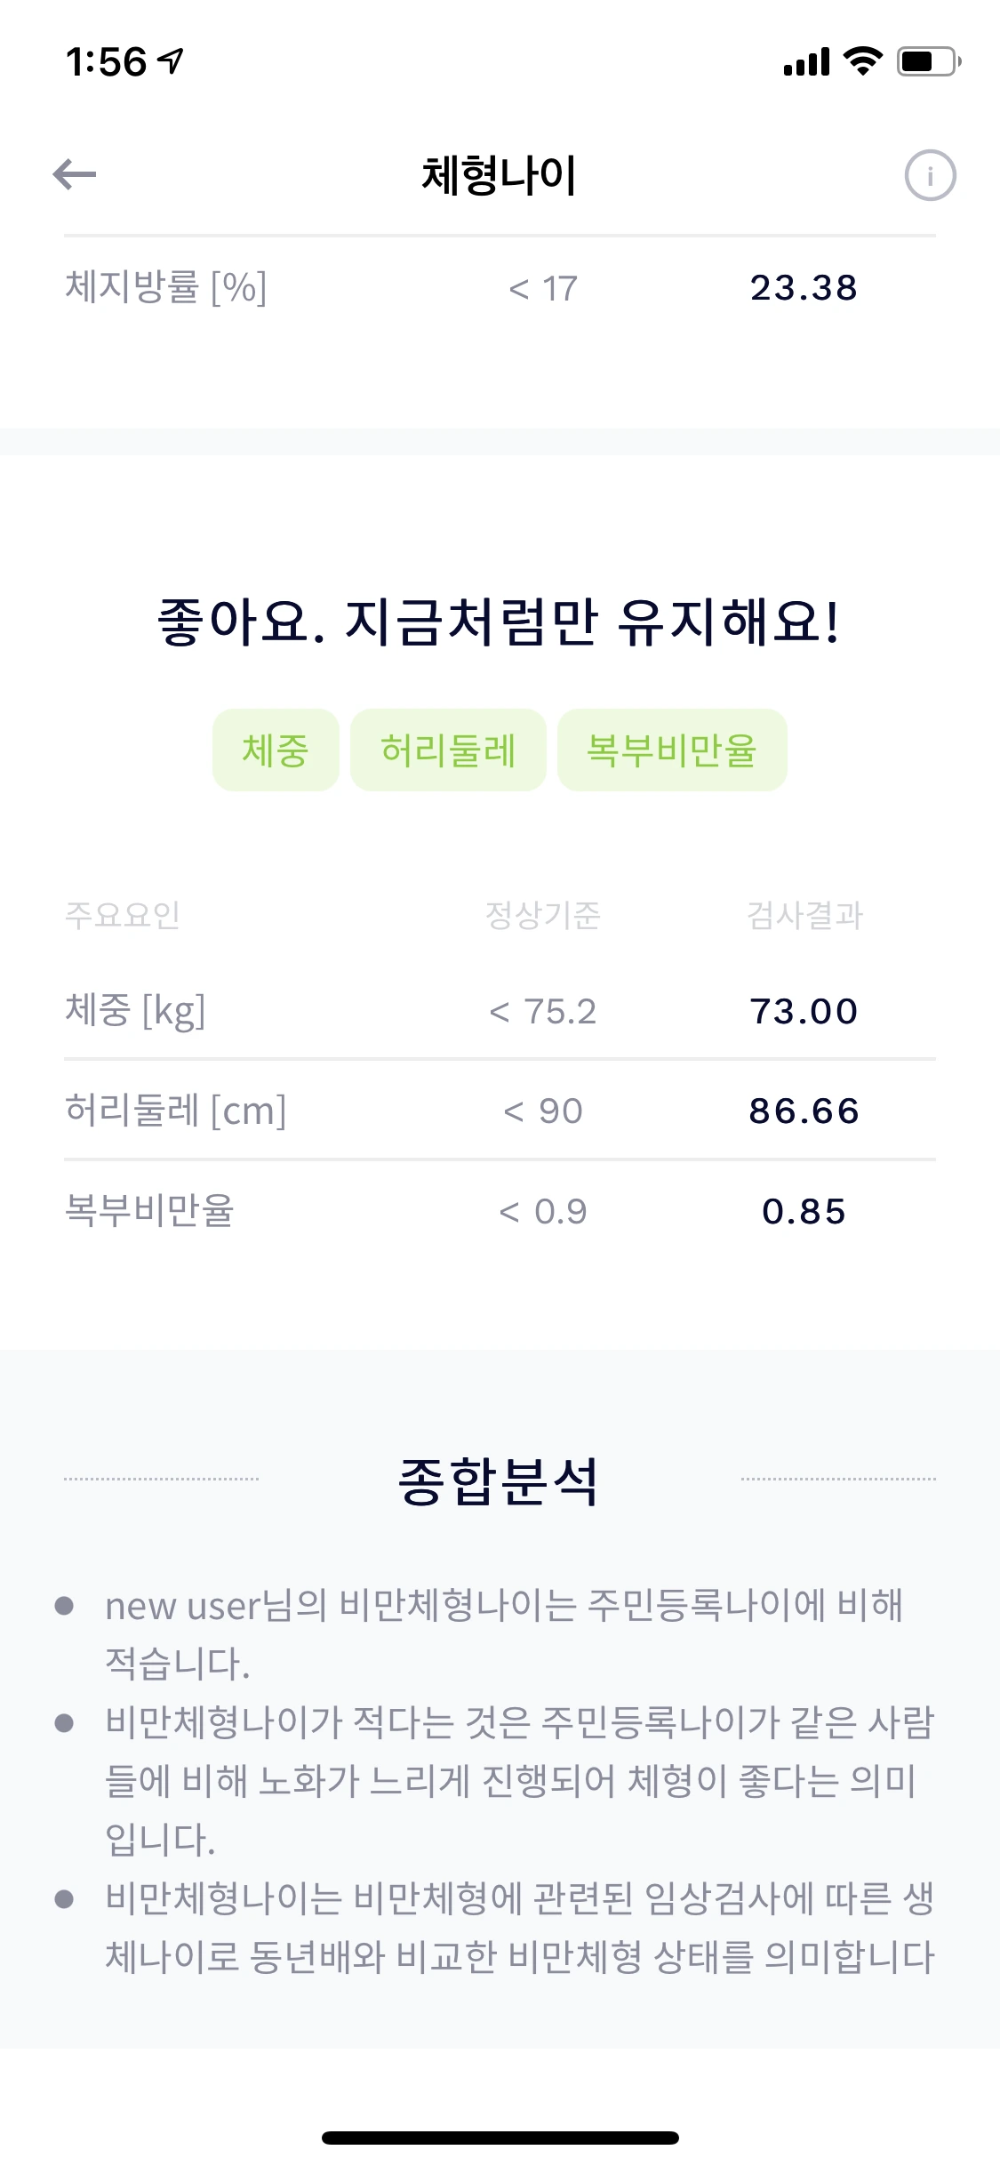Select the 체중 green tag
The height and width of the screenshot is (2166, 1000).
(276, 750)
